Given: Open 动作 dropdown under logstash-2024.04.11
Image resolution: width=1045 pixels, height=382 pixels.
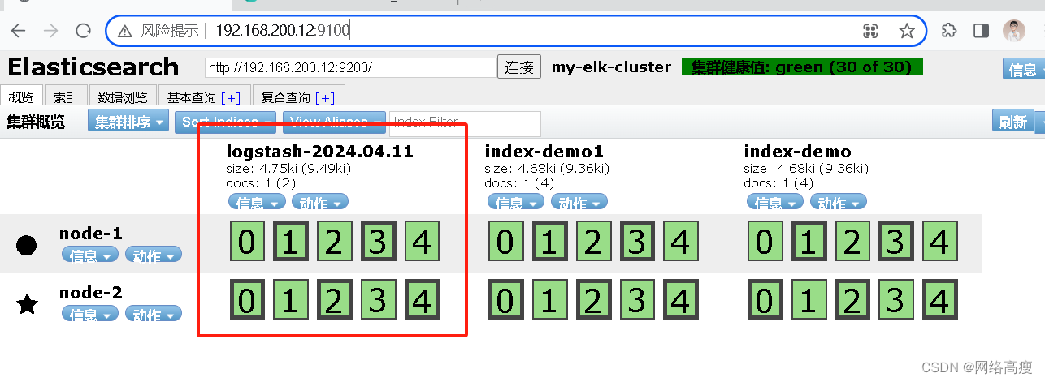Looking at the screenshot, I should (x=320, y=202).
